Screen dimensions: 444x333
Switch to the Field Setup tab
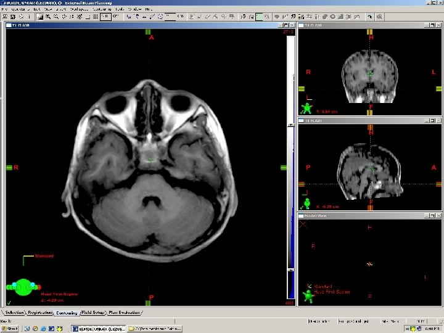coord(93,312)
